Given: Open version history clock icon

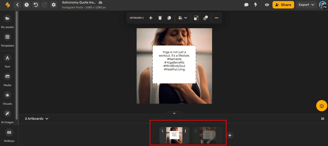Looking at the screenshot, I should (27, 5).
